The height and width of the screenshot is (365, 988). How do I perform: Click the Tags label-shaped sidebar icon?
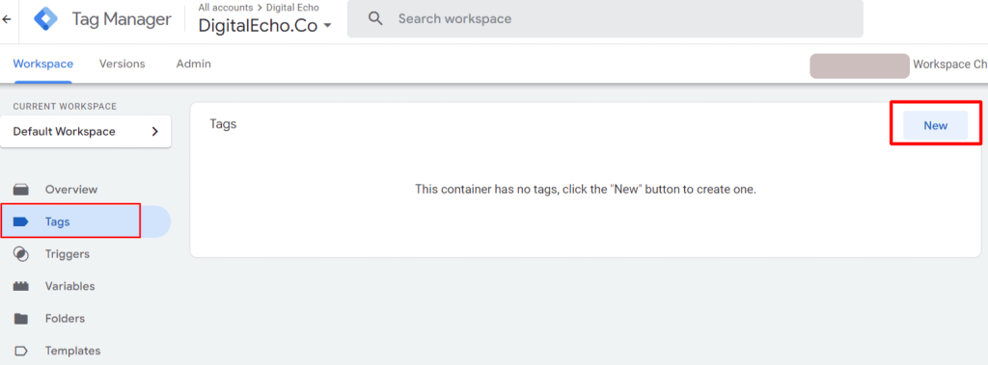(x=21, y=222)
